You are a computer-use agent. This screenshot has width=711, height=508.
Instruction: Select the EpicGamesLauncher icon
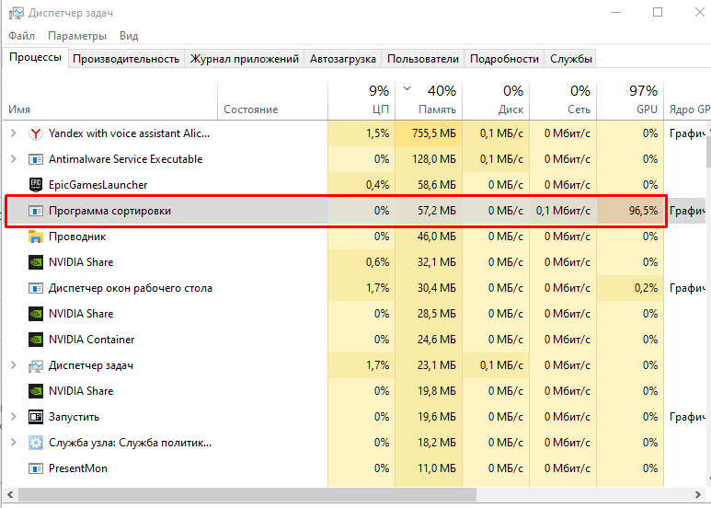35,185
